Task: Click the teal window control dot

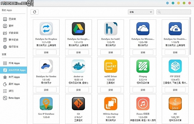Action: pyautogui.click(x=173, y=3)
